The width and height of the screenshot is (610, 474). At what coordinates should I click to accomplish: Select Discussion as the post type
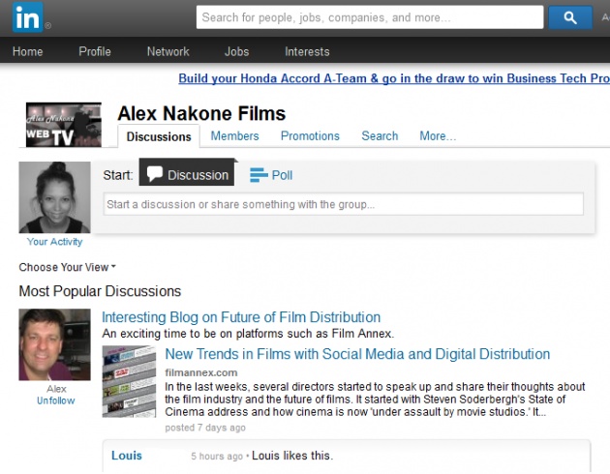187,172
